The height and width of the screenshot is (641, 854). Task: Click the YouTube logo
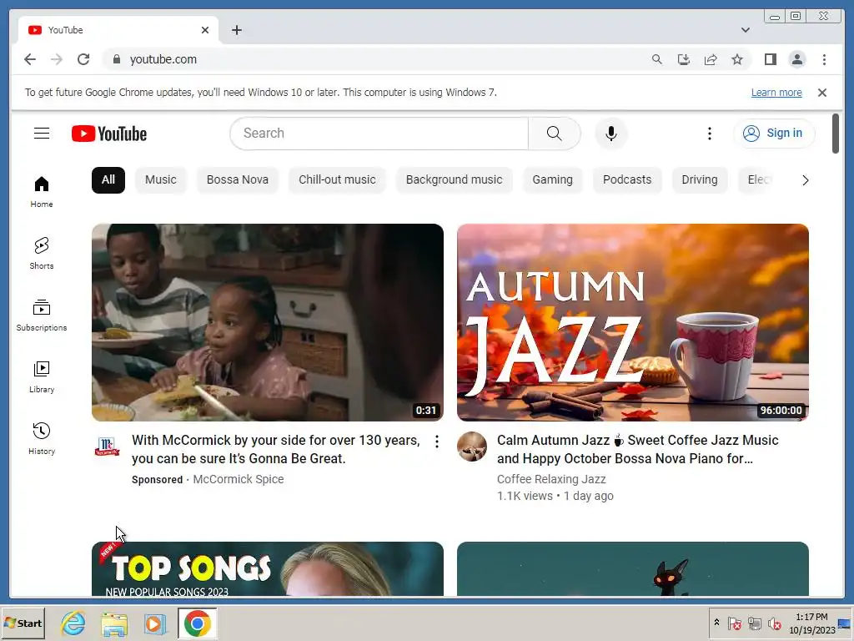[x=109, y=134]
